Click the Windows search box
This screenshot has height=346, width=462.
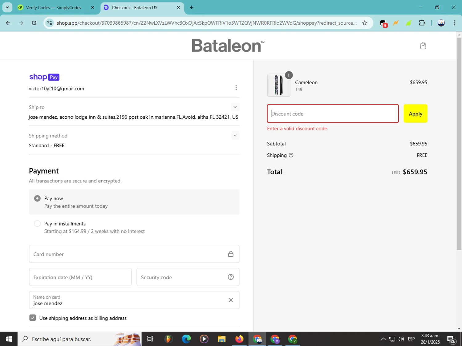pos(79,339)
